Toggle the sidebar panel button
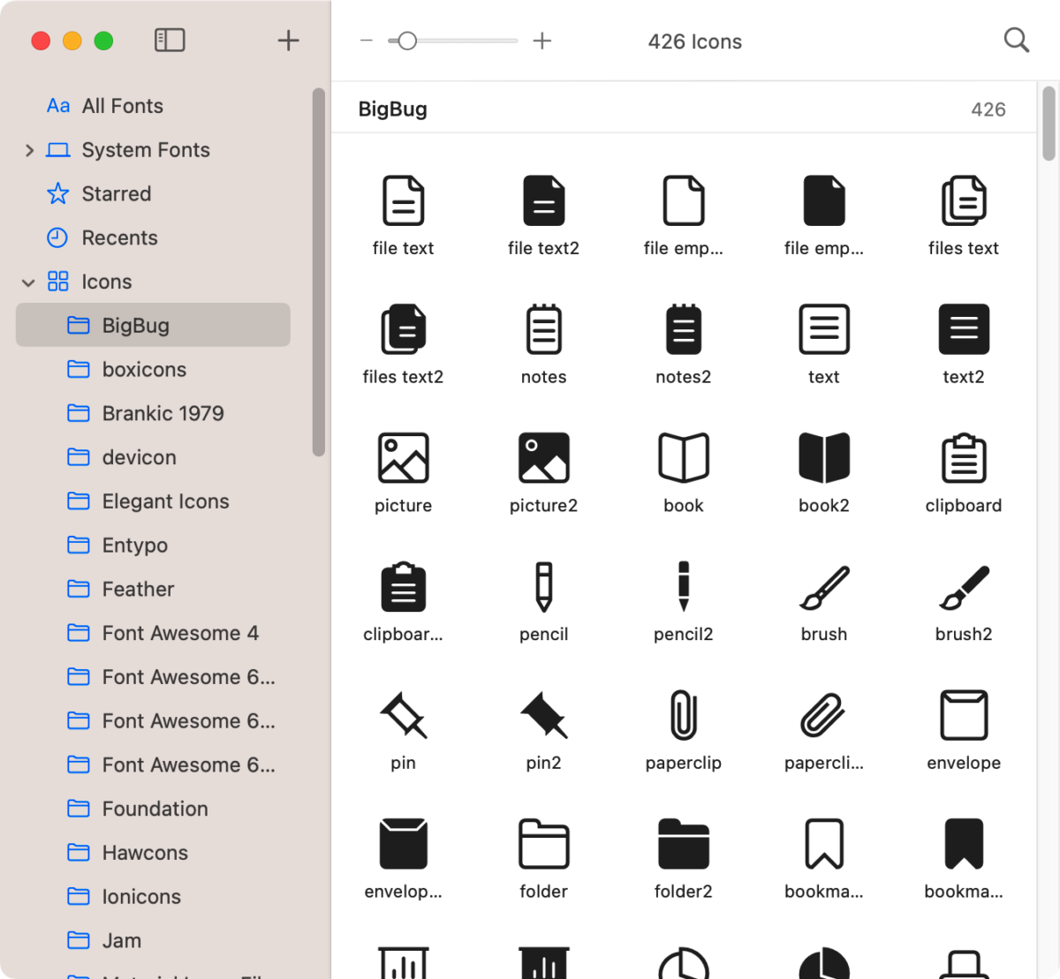Screen dimensions: 1060x979 click(x=170, y=40)
